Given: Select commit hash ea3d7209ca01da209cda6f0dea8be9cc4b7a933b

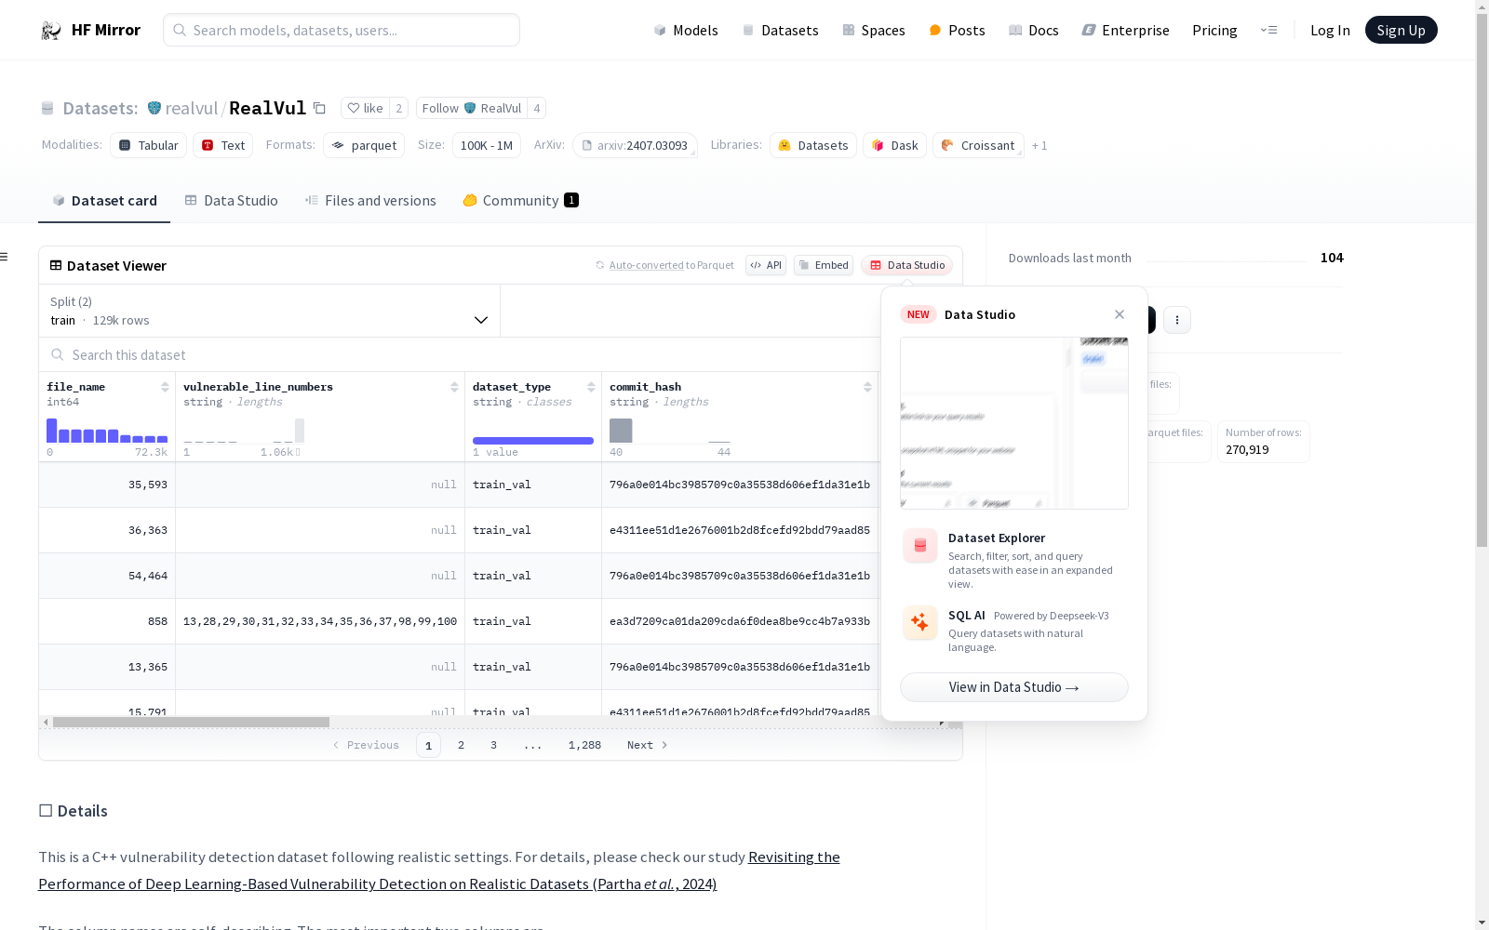Looking at the screenshot, I should (740, 621).
